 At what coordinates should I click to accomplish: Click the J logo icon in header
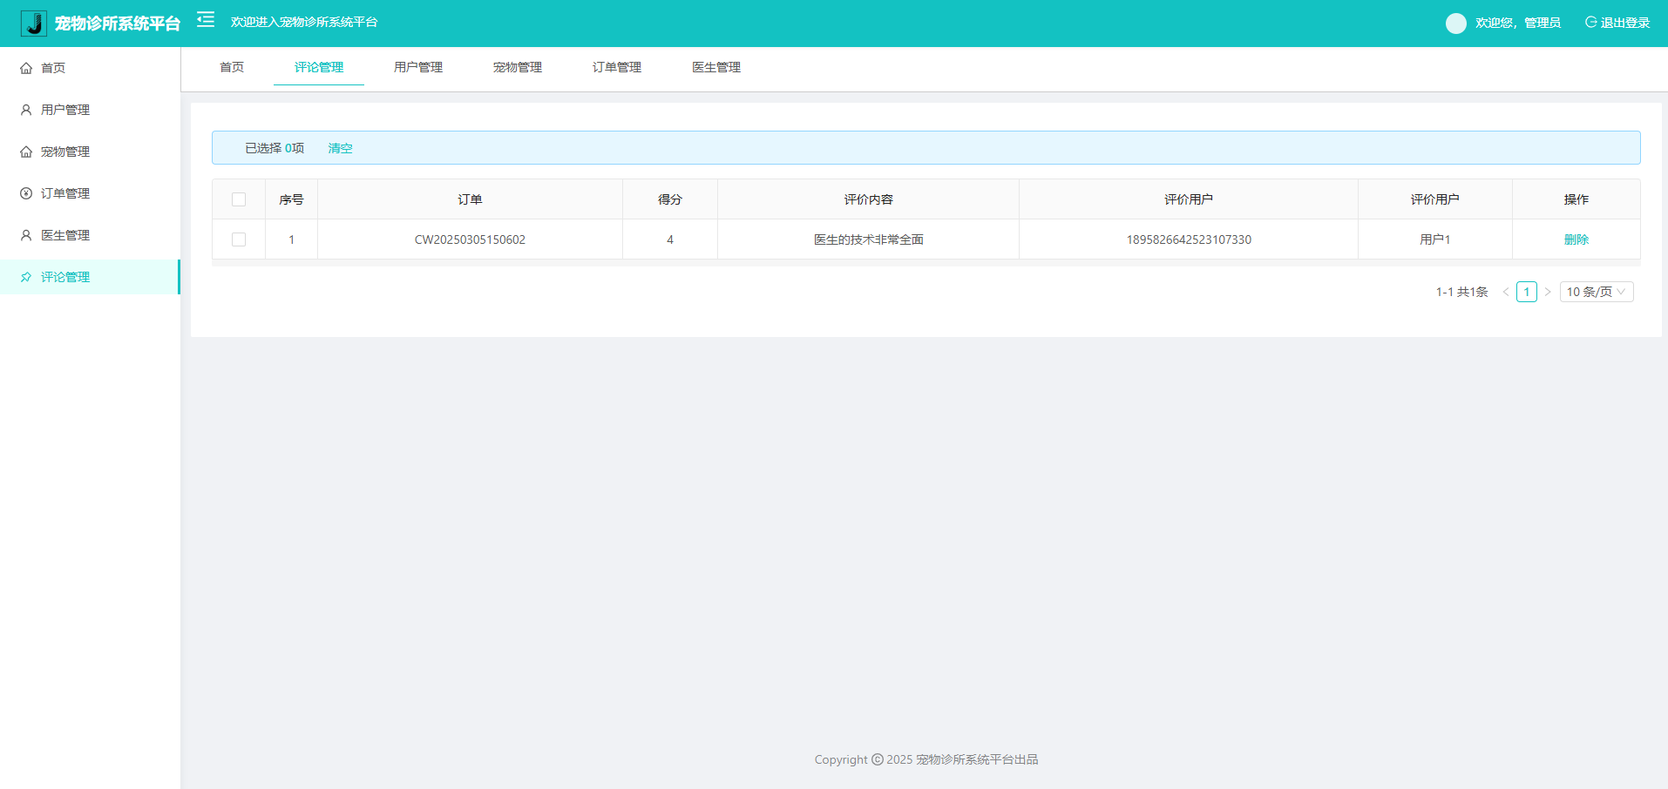pos(34,24)
